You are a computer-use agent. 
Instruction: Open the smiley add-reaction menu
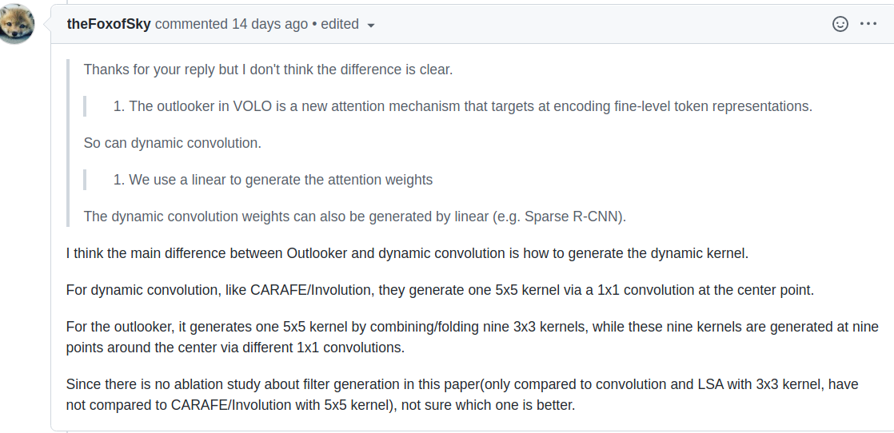840,24
